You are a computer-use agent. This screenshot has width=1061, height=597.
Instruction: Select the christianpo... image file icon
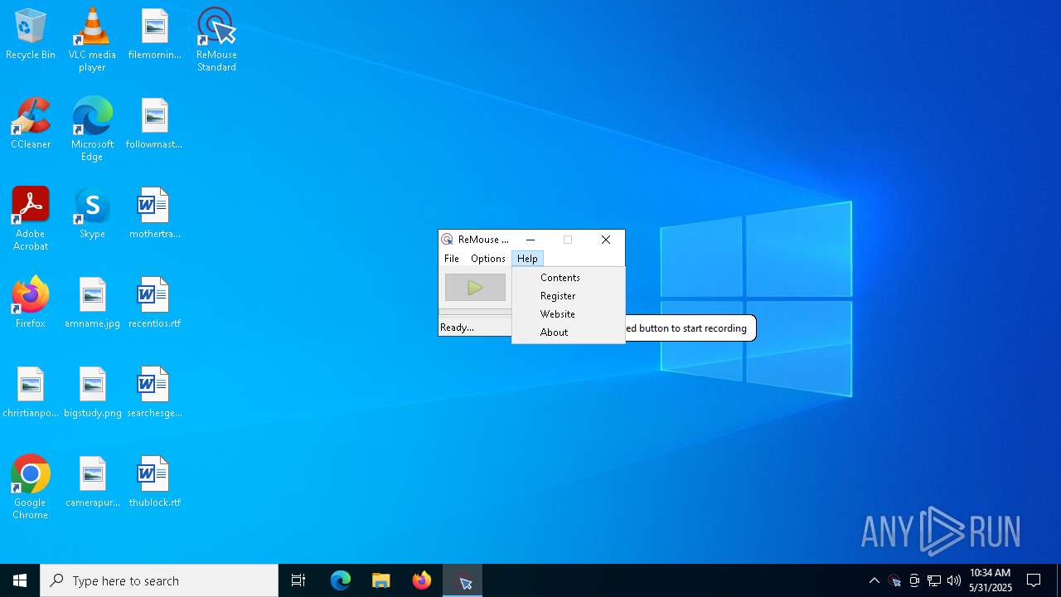(31, 393)
